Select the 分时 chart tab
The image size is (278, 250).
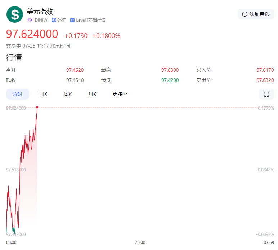[x=18, y=94]
